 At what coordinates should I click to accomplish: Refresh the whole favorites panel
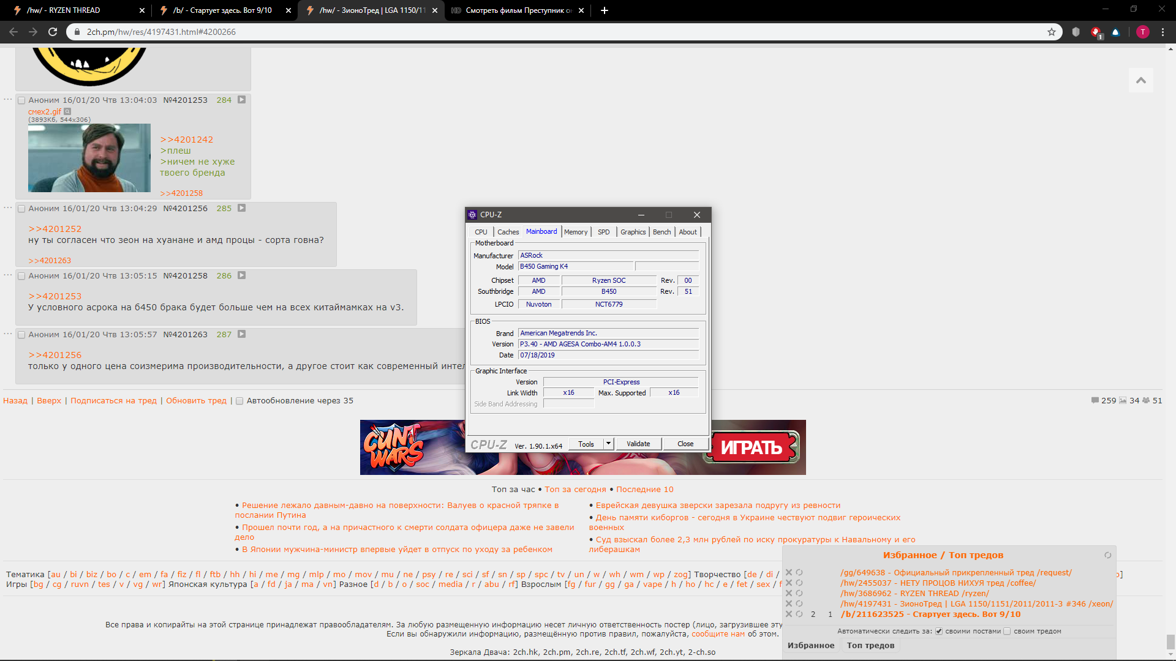[x=1107, y=555]
